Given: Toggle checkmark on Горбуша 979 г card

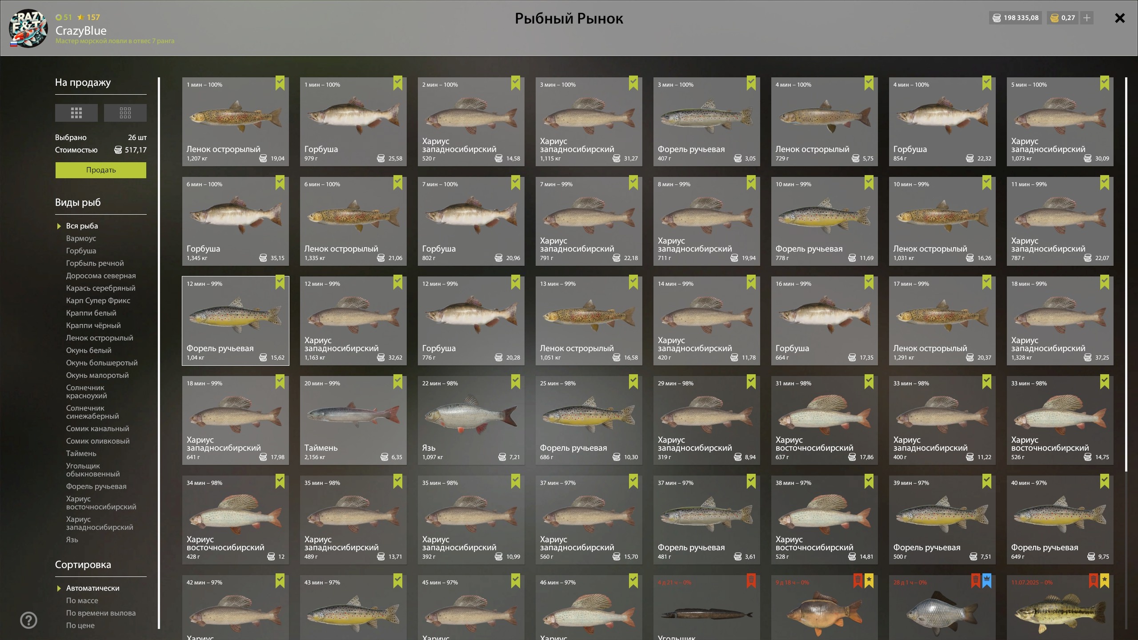Looking at the screenshot, I should point(398,83).
